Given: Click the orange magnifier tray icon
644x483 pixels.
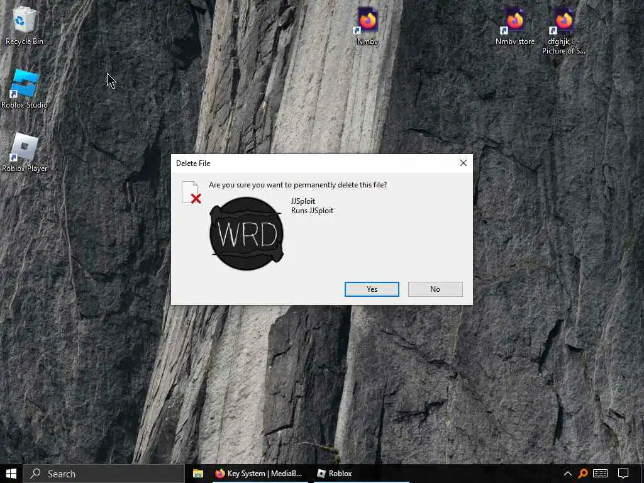Looking at the screenshot, I should 583,474.
